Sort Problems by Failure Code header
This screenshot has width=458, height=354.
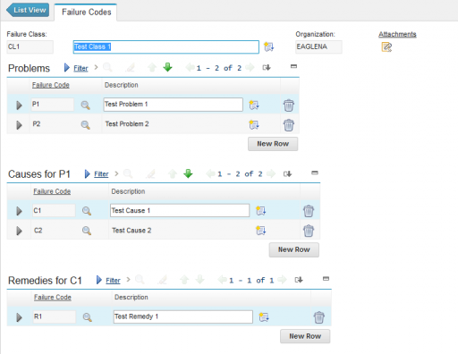click(51, 85)
